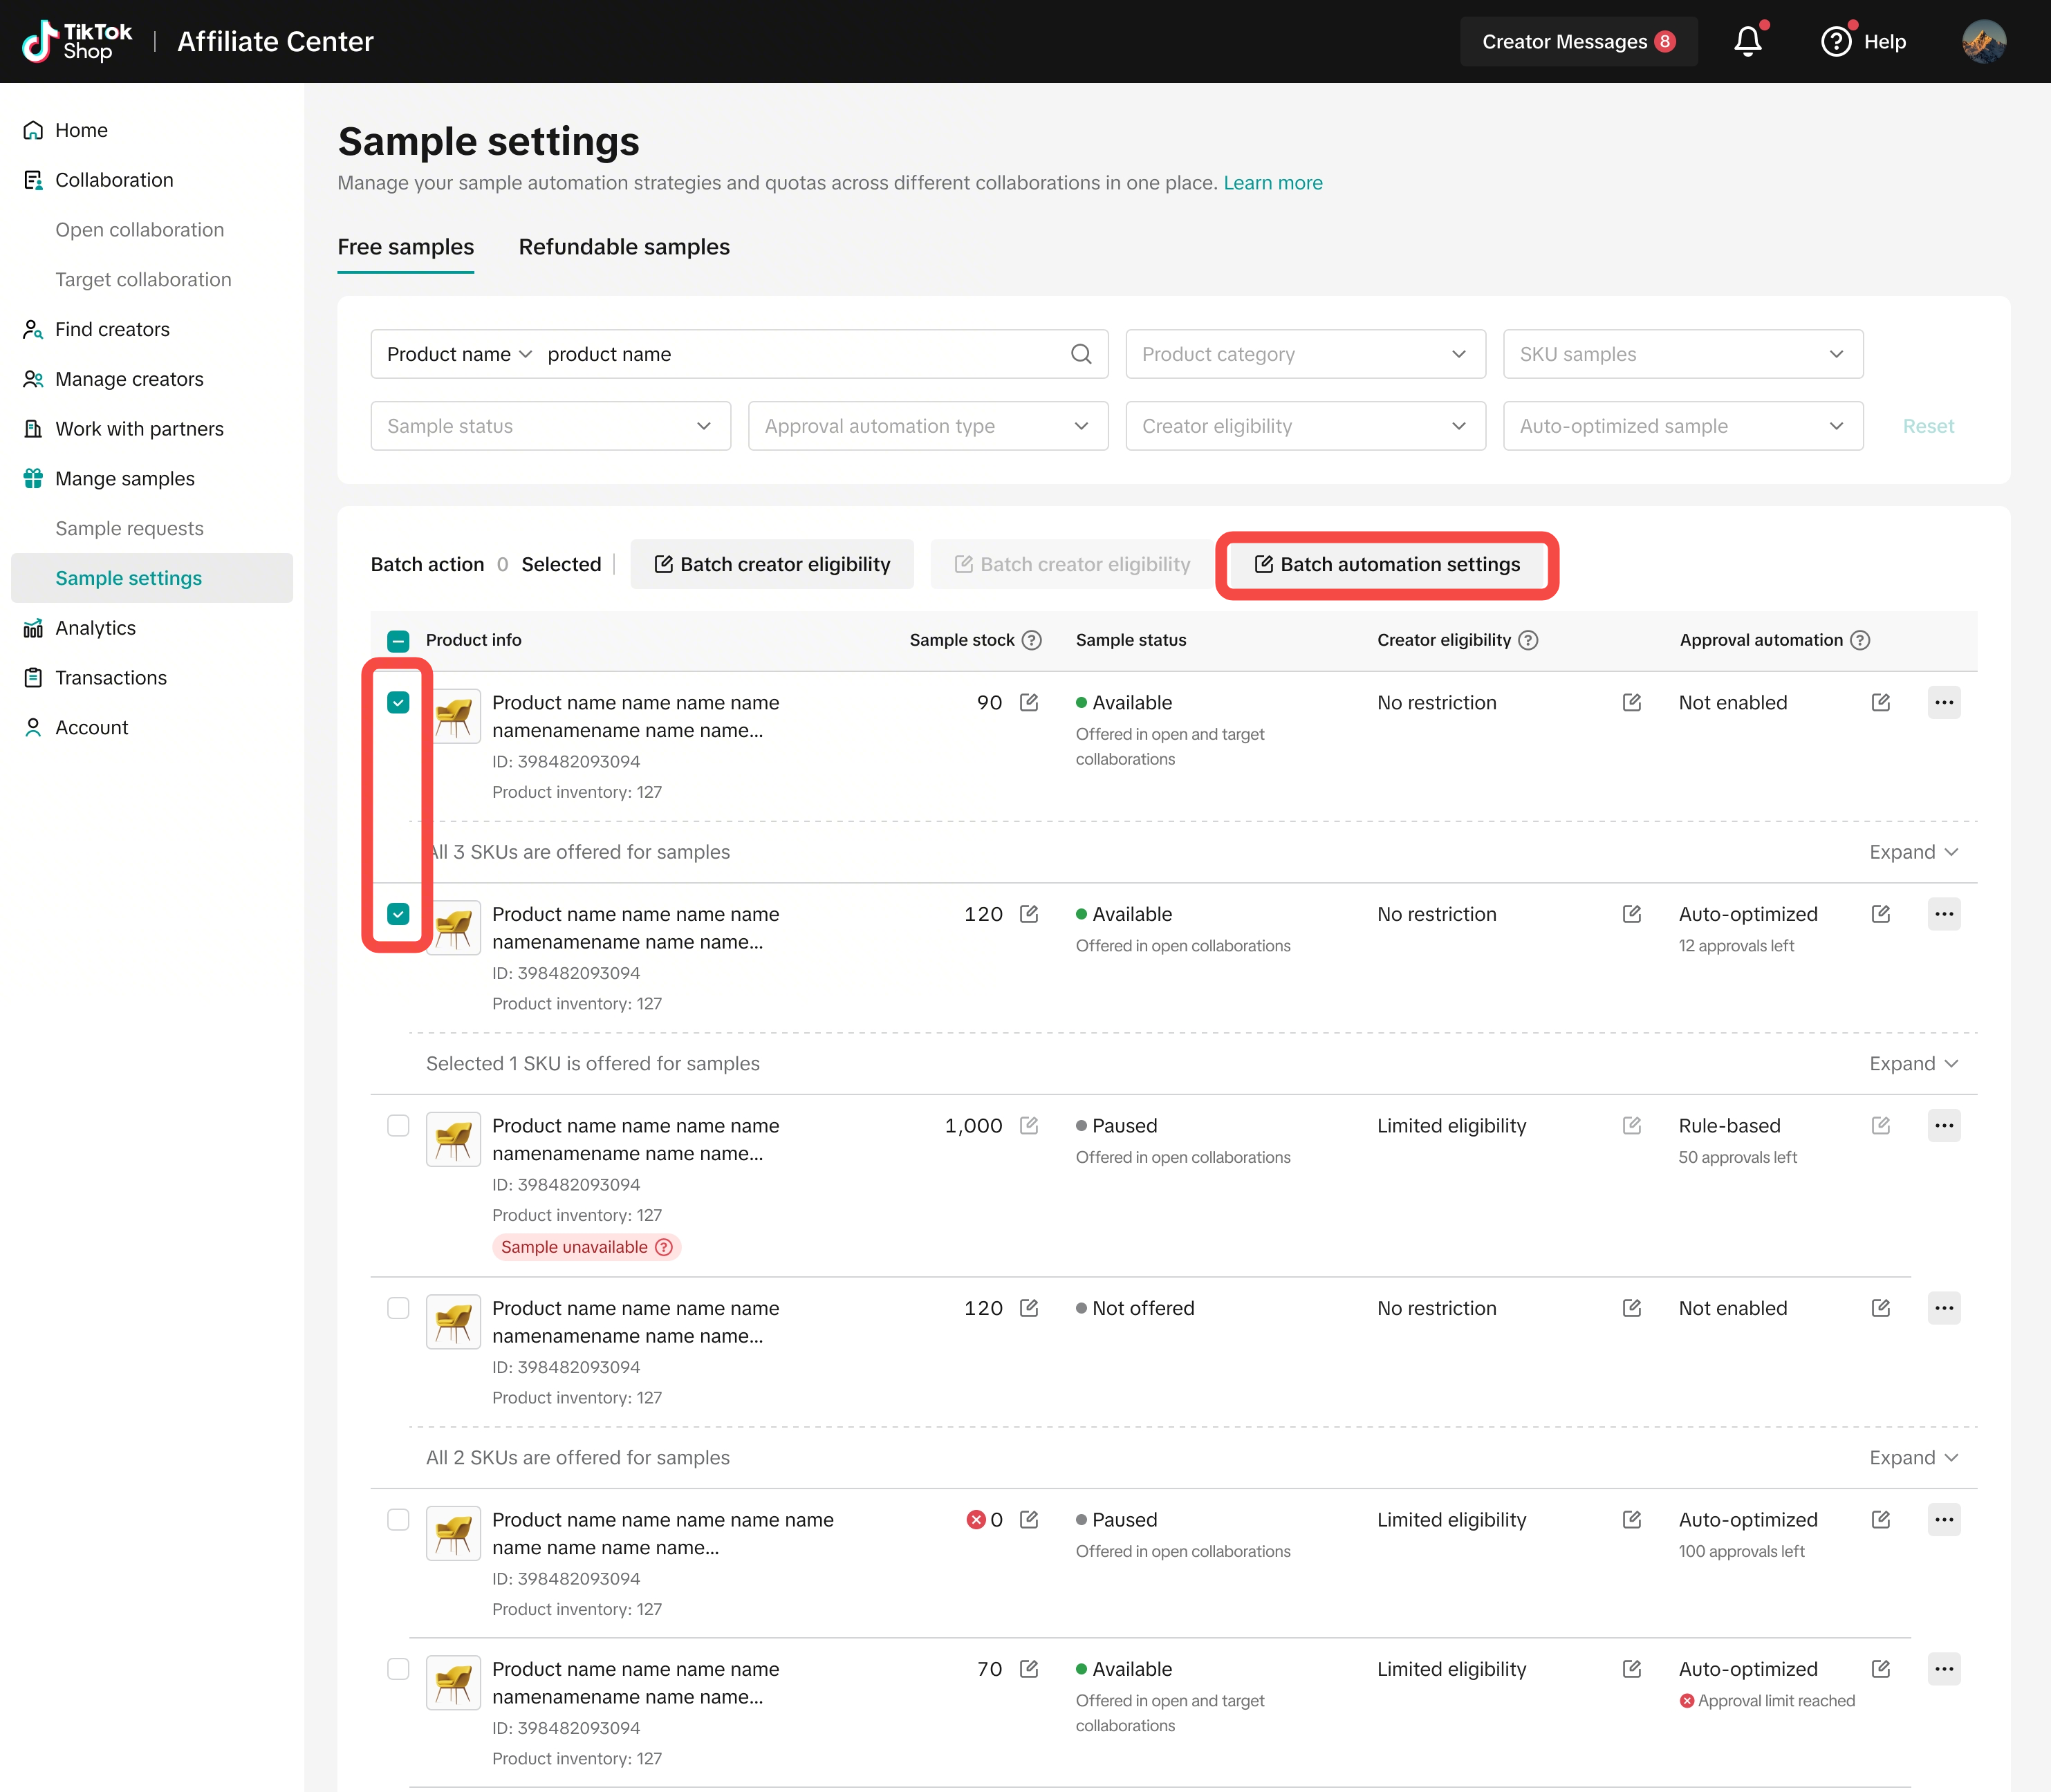The image size is (2051, 1792).
Task: Expand the 'Selected 1 SKU is offered' row
Action: point(1913,1063)
